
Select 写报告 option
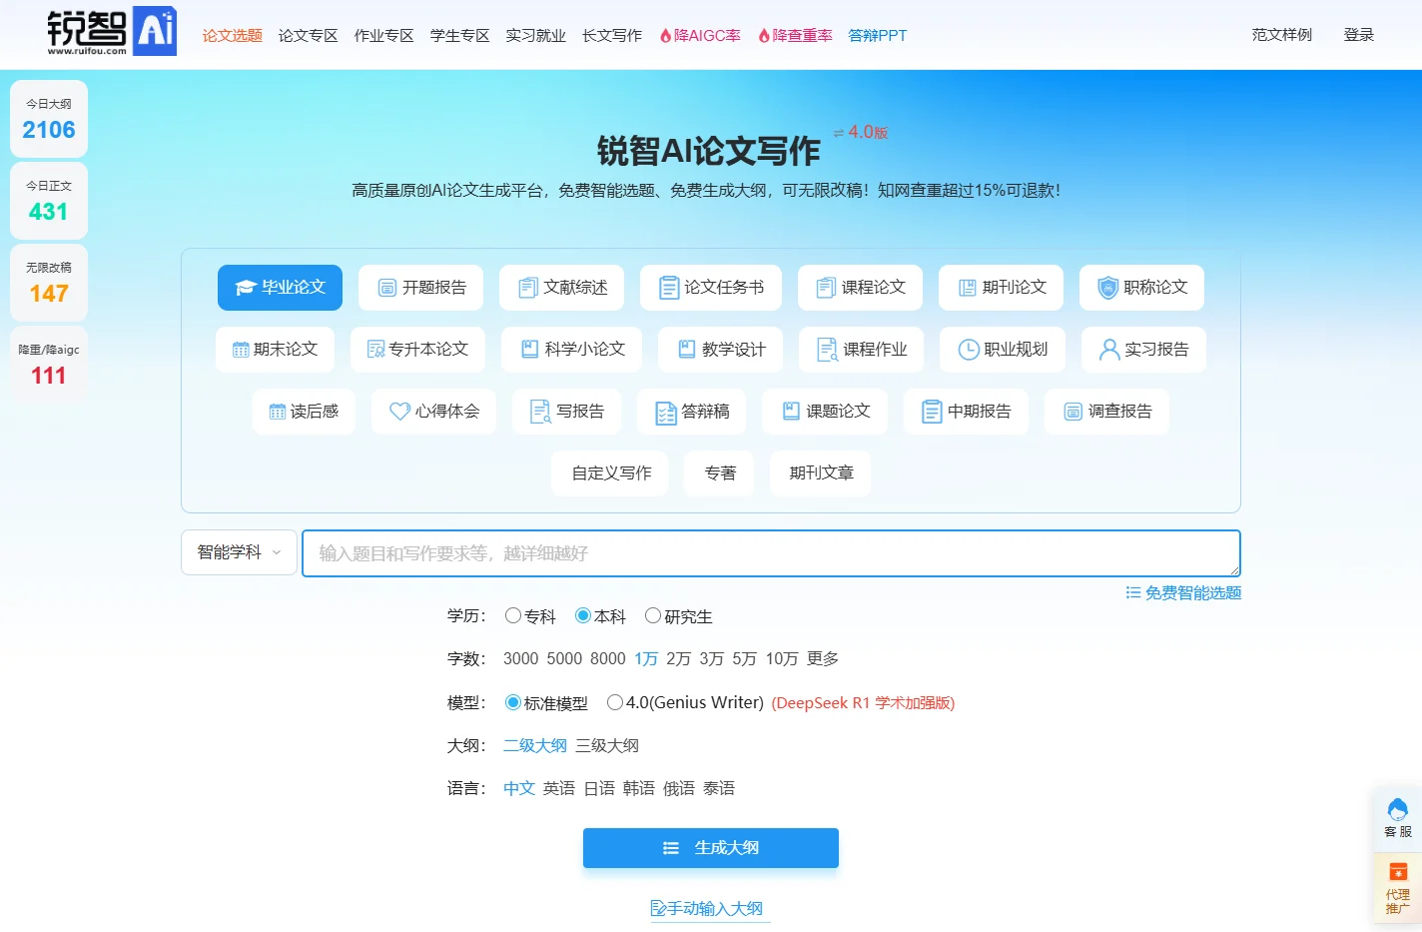(566, 412)
